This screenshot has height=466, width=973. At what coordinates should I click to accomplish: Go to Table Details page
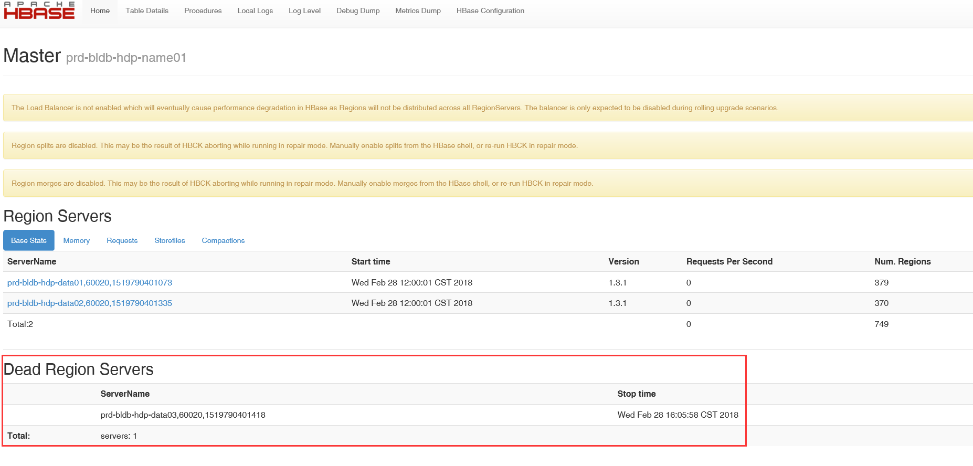147,10
